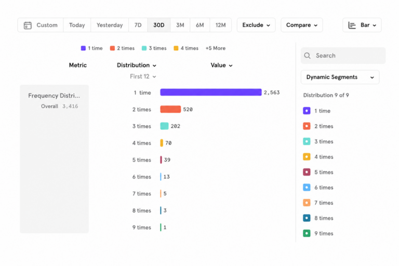Click the magnifier icon in the search box
Screen dimensions: 399x266
coord(308,56)
